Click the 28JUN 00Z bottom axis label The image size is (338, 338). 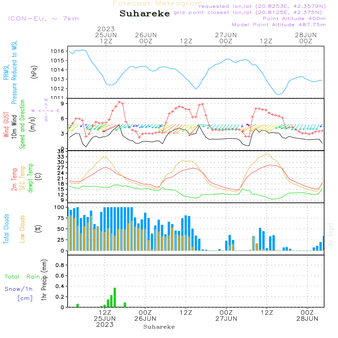(307, 315)
